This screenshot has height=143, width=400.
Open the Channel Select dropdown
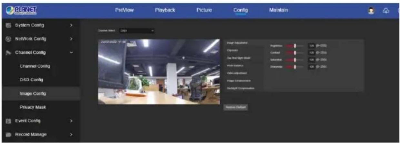point(137,31)
